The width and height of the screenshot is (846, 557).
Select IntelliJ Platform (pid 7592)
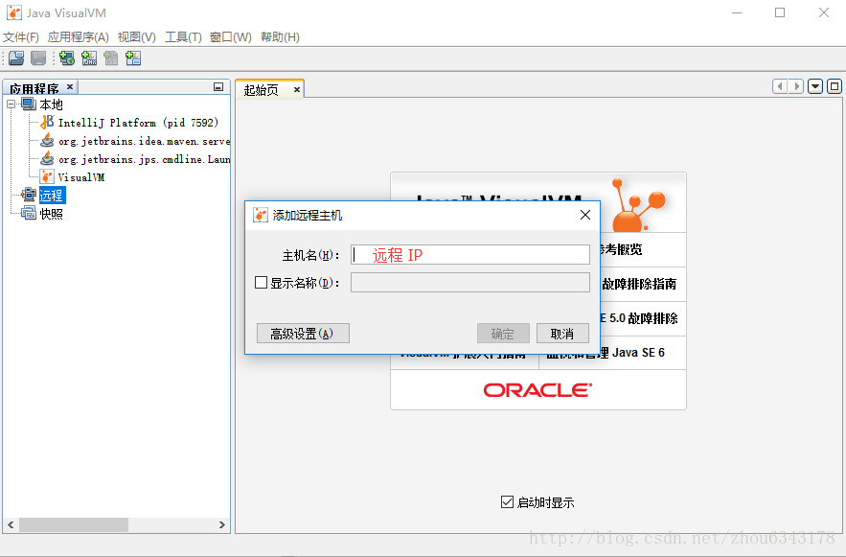coord(138,123)
